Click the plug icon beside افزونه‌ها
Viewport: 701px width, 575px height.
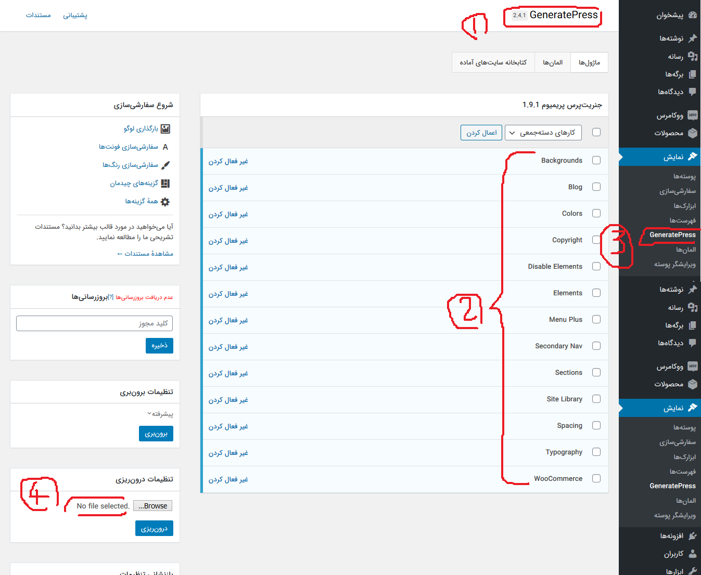(692, 536)
